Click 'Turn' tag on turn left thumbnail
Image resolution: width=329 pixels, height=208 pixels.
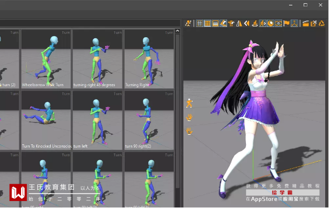[118, 94]
